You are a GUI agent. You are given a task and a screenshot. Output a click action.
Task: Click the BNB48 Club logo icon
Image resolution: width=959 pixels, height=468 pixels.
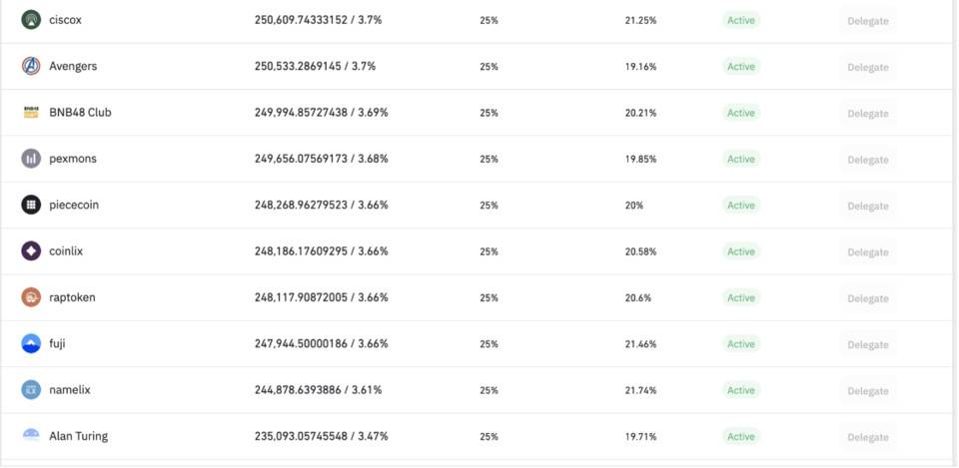tap(31, 113)
